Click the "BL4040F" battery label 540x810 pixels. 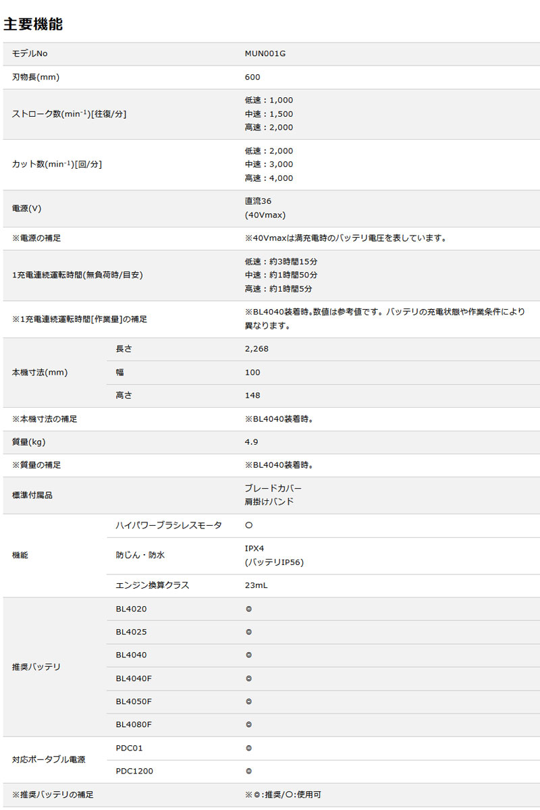point(134,678)
